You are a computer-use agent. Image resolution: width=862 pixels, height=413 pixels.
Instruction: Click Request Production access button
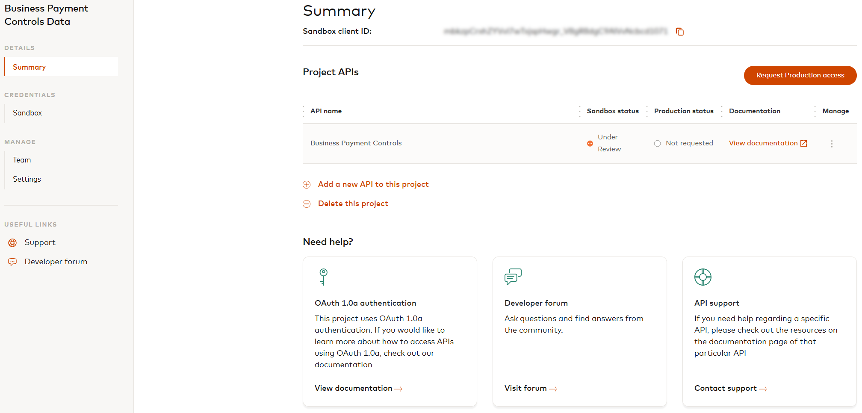tap(800, 75)
